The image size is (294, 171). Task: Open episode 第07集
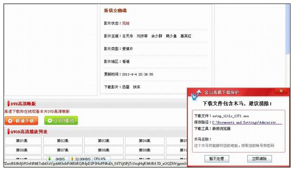[63, 150]
